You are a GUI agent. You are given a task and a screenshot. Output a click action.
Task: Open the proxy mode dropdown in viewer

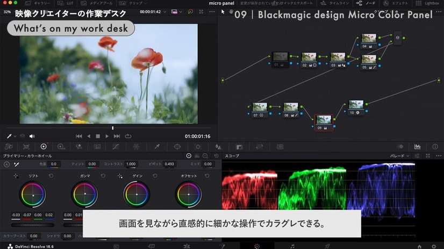click(x=177, y=12)
